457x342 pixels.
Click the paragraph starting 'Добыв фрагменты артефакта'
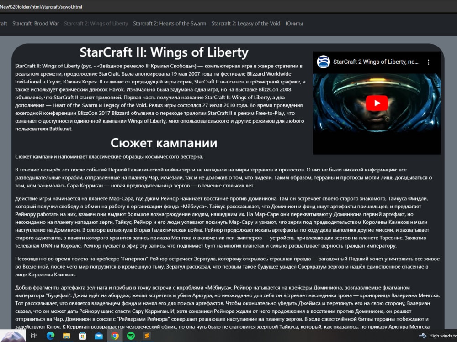(227, 307)
